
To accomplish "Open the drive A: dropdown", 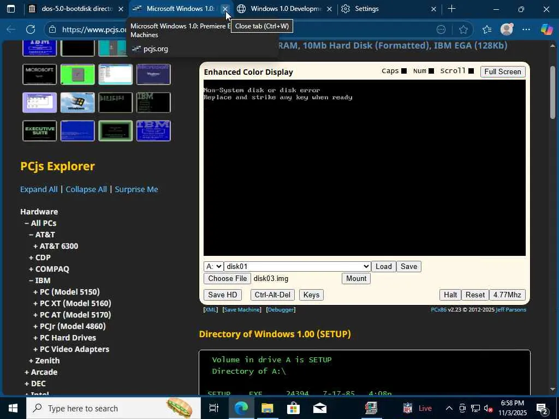I will pos(213,266).
